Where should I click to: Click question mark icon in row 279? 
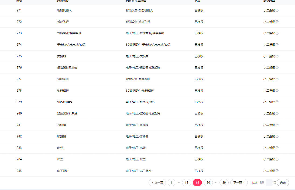[x=277, y=102]
